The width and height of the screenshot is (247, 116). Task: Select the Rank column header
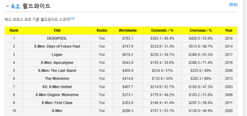coord(14,31)
